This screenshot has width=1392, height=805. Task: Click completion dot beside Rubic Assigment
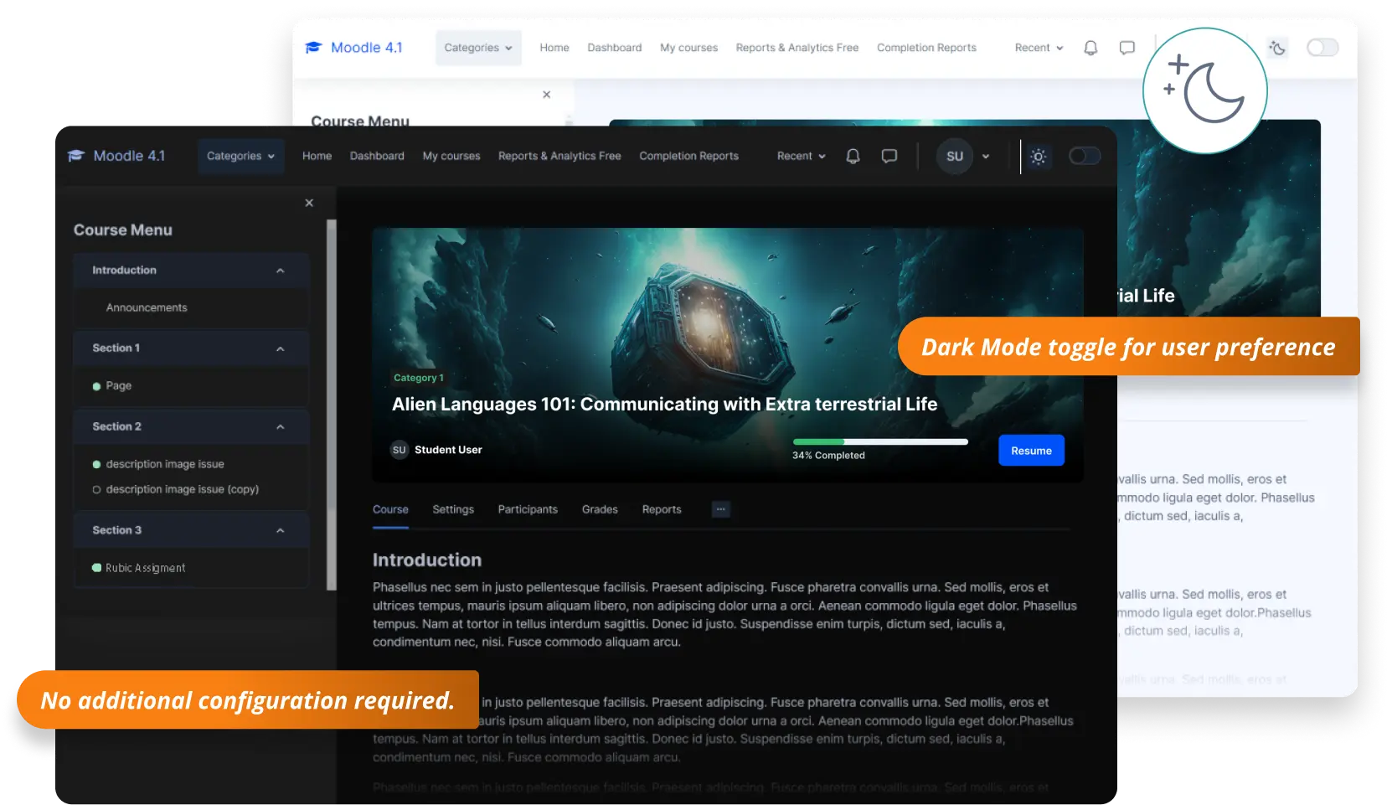96,568
